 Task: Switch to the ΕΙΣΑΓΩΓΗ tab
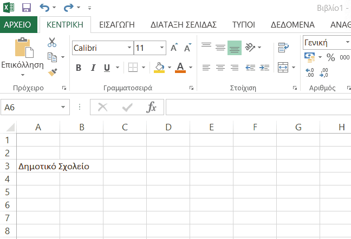[112, 25]
